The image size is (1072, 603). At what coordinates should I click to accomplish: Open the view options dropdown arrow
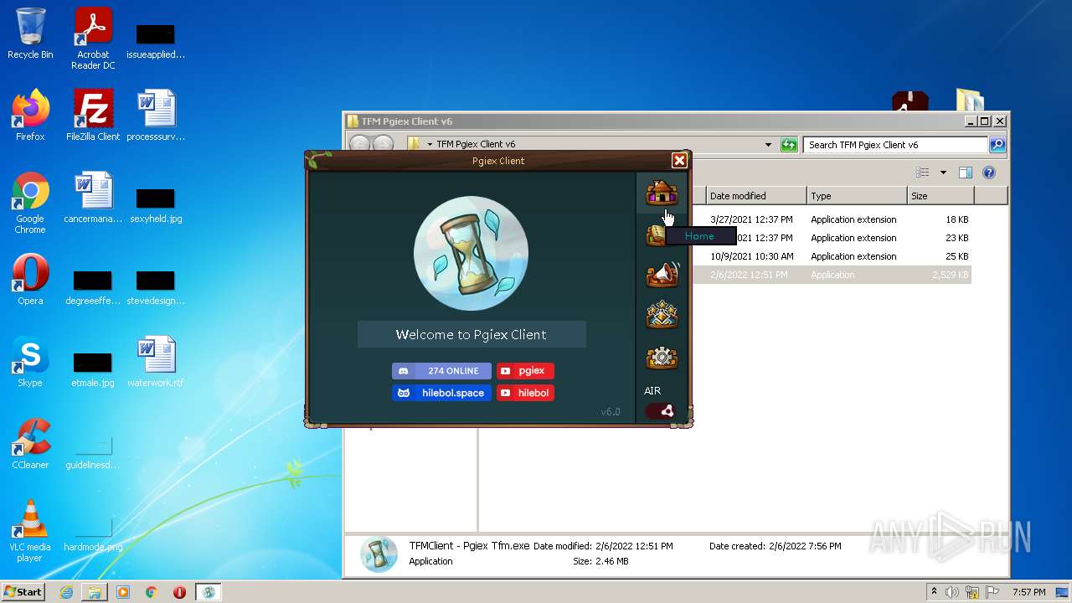943,173
